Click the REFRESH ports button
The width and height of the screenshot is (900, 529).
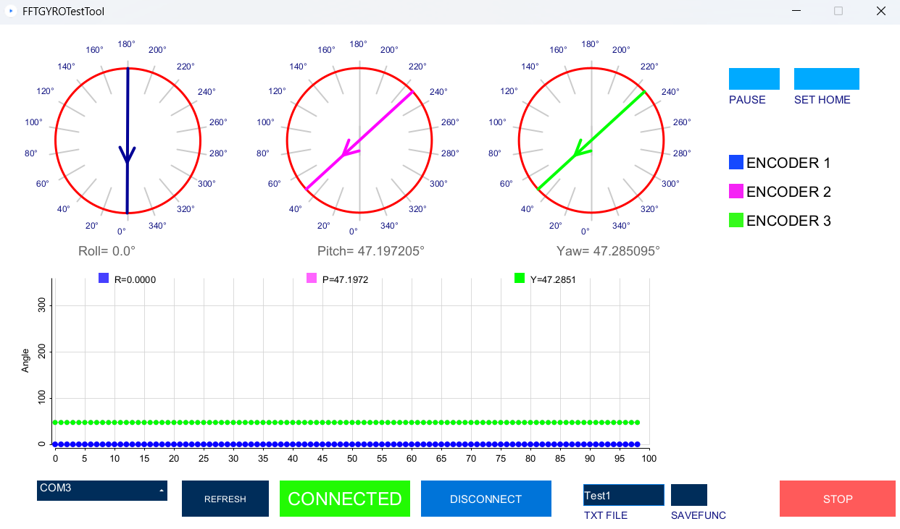(225, 499)
